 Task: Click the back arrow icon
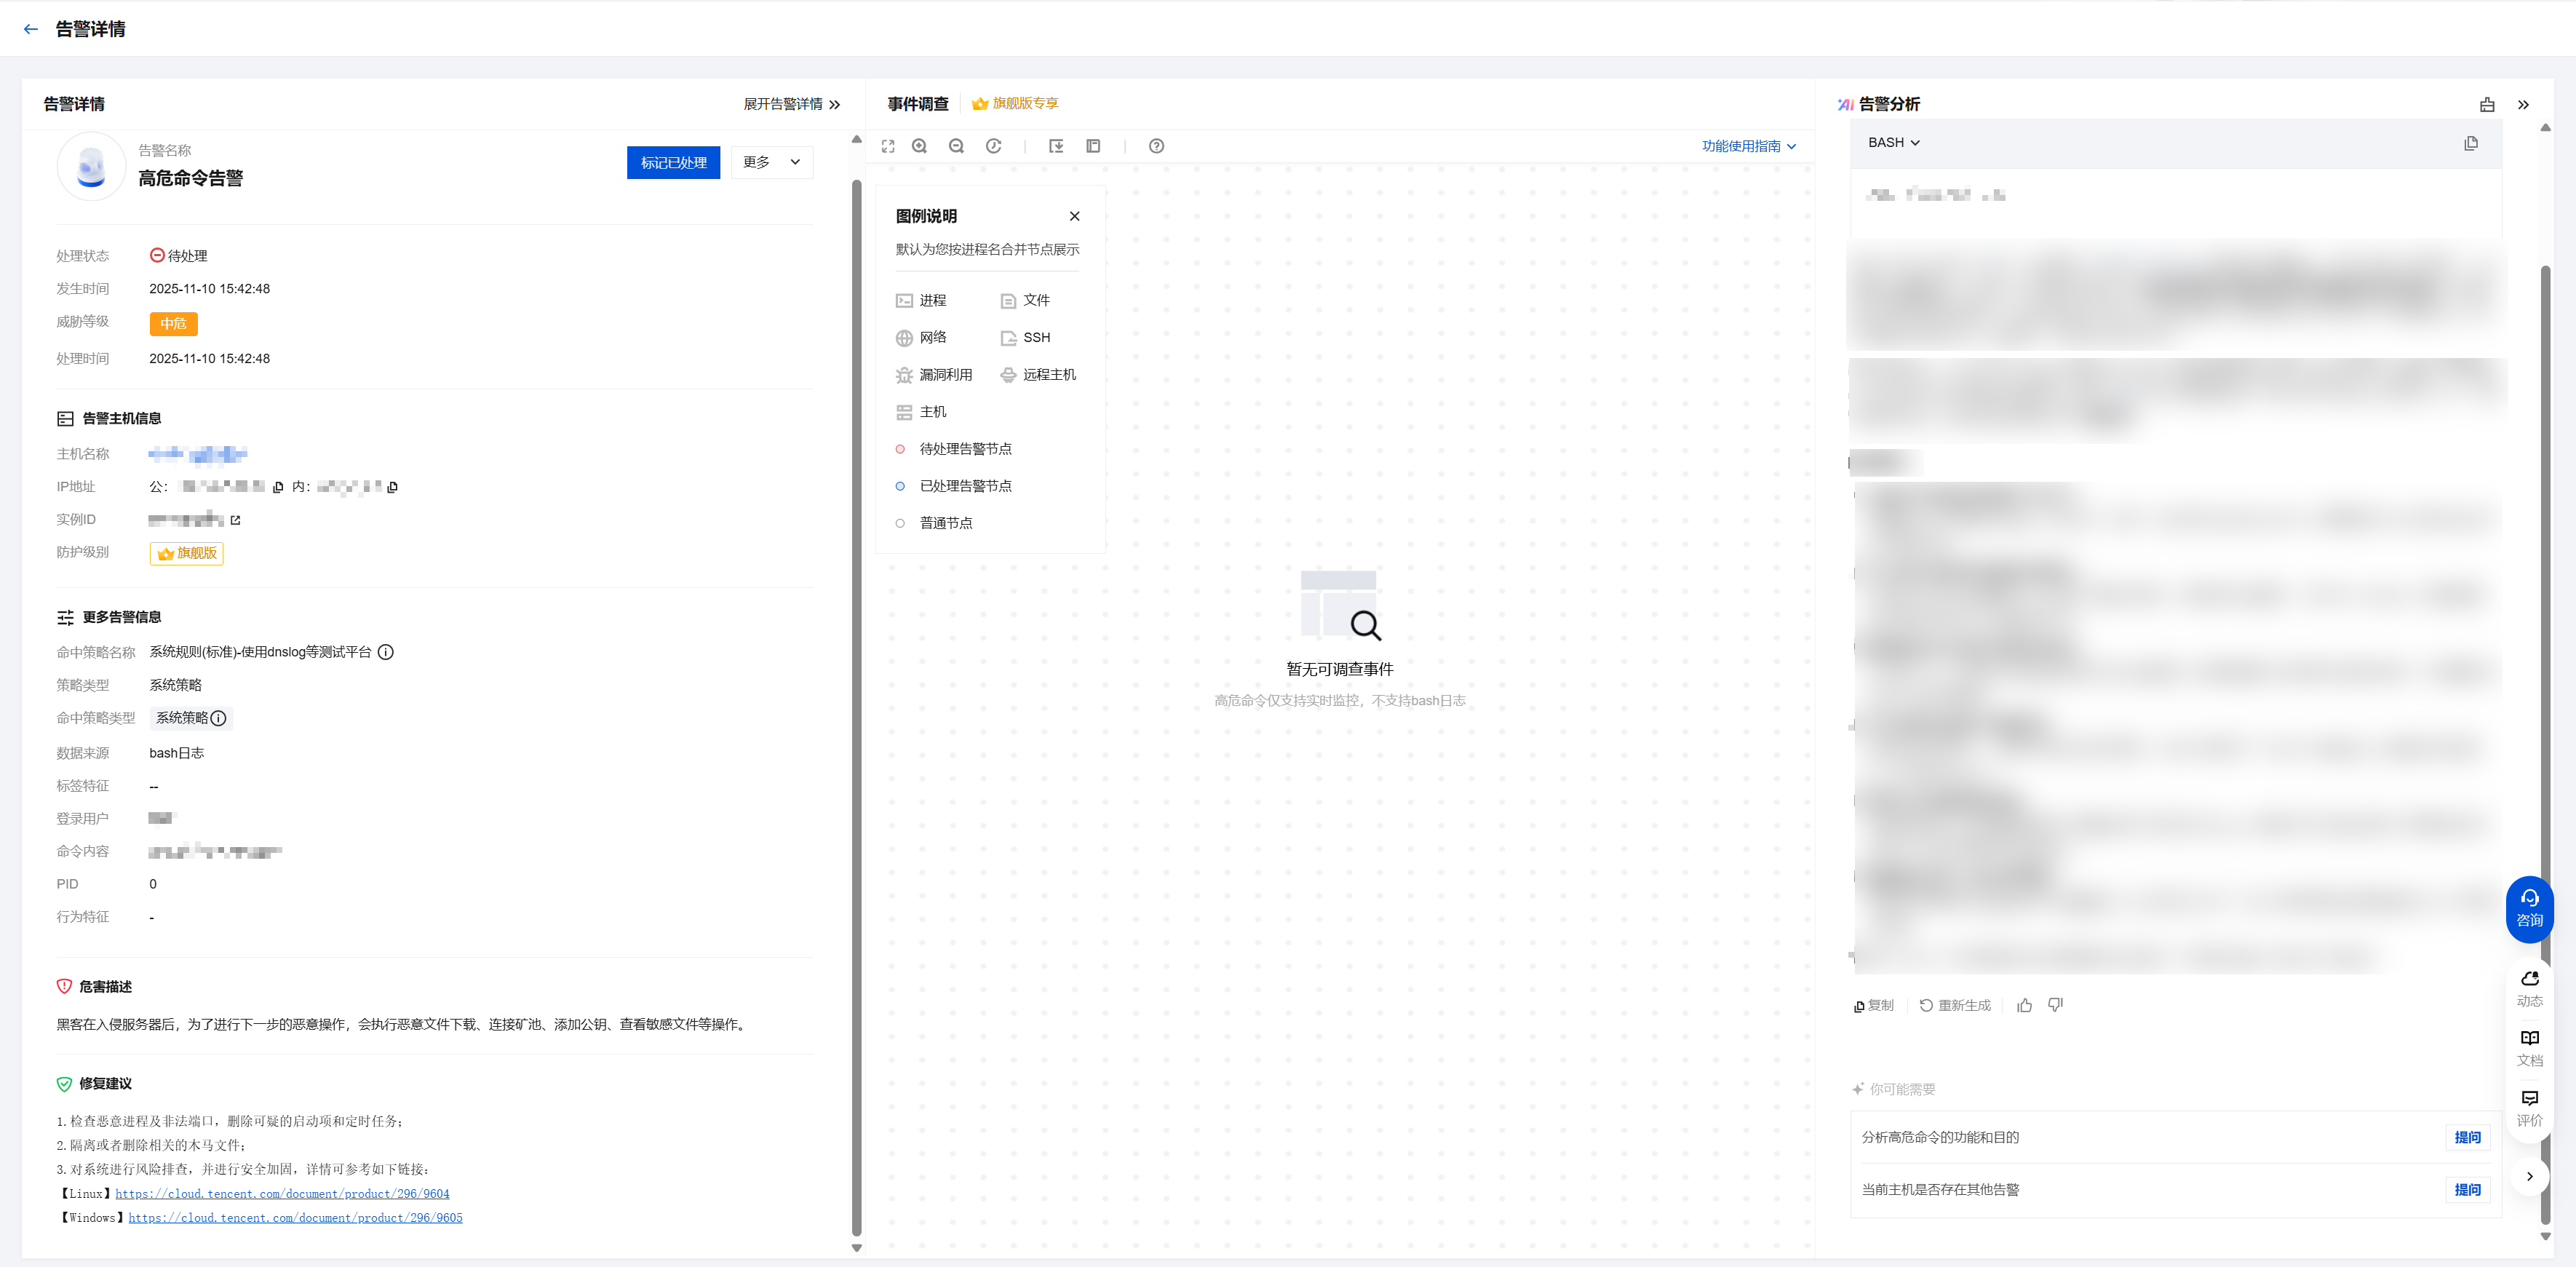click(x=31, y=29)
